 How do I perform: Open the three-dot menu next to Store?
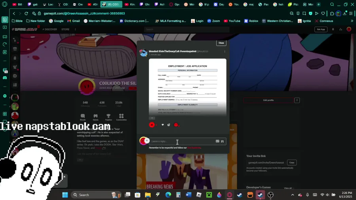(76, 29)
